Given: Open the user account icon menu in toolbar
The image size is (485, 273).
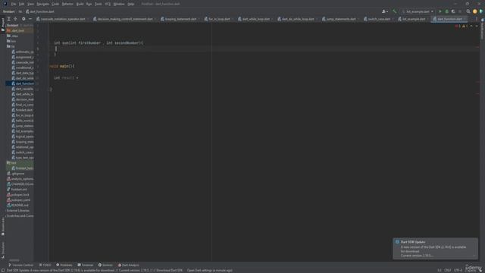Looking at the screenshot, I should pos(385,11).
